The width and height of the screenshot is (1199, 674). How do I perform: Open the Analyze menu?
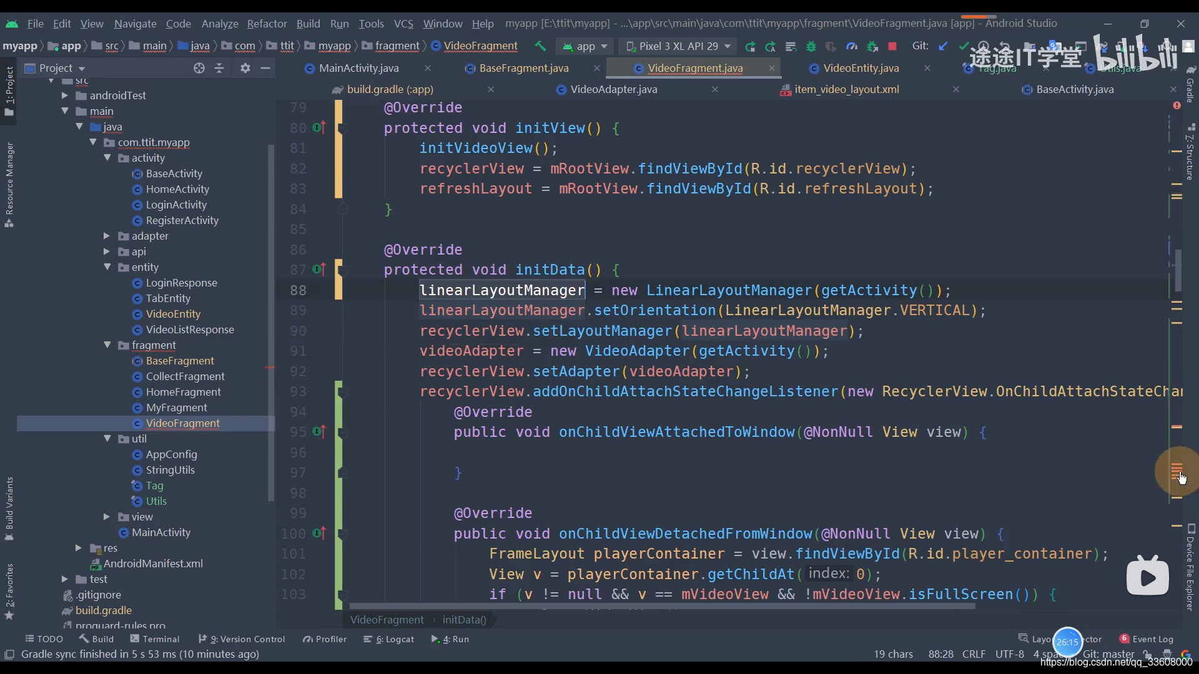click(219, 22)
